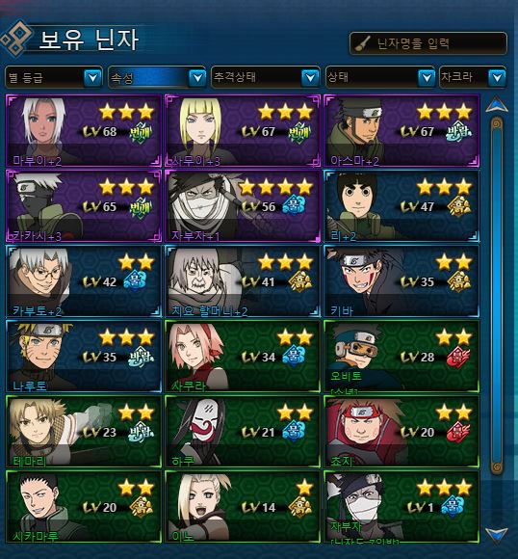Click the scroll-down arrow below scrollbar
518x559 pixels.
[x=497, y=536]
